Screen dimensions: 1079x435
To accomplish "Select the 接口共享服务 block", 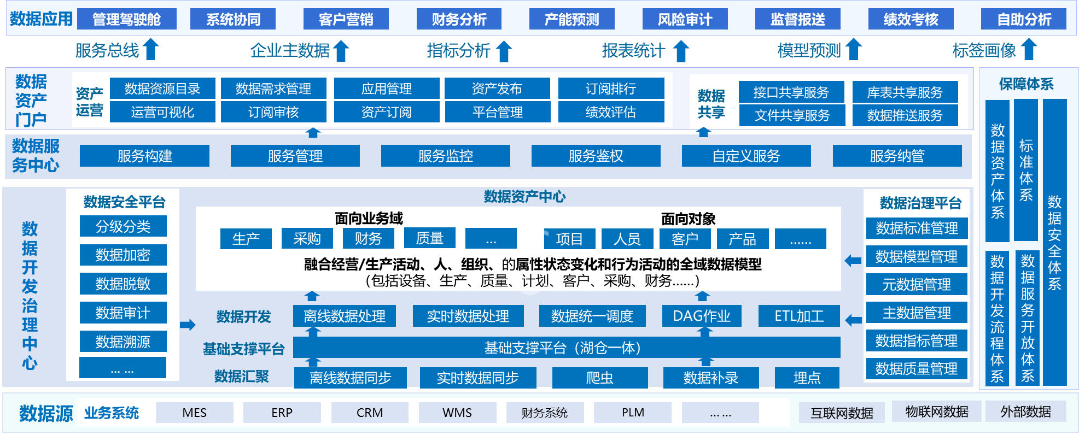I will (791, 92).
